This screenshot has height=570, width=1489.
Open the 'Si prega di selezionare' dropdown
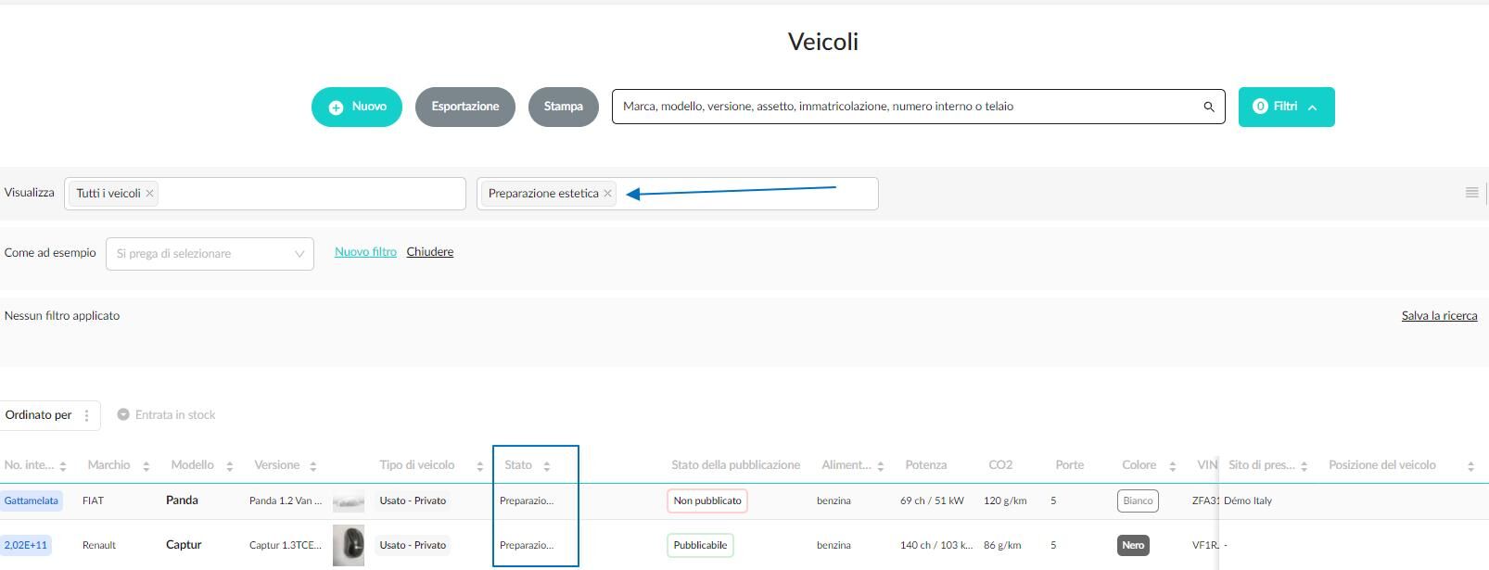click(210, 254)
